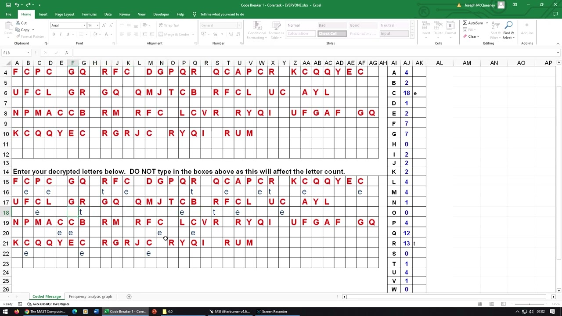Screen dimensions: 562x316
Task: Undo the last action in Excel
Action: coord(17,5)
